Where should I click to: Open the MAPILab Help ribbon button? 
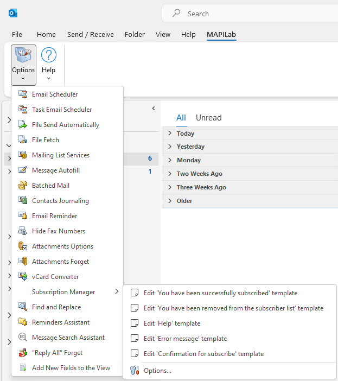(x=48, y=64)
